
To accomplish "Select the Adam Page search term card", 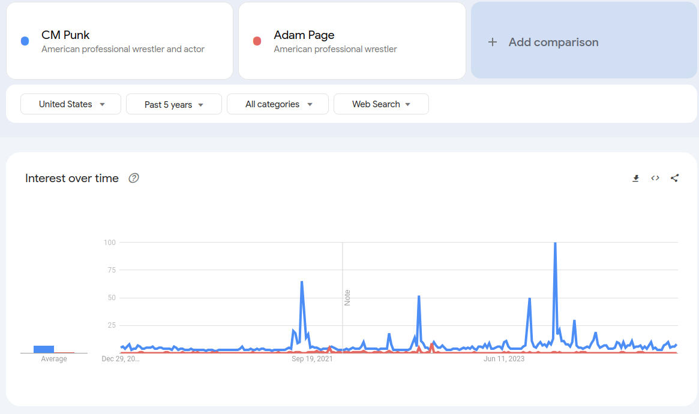I will click(352, 41).
